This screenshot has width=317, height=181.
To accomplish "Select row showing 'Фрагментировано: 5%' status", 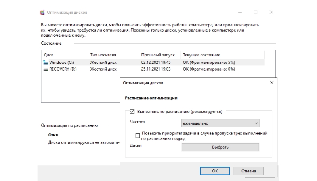I will (x=153, y=63).
